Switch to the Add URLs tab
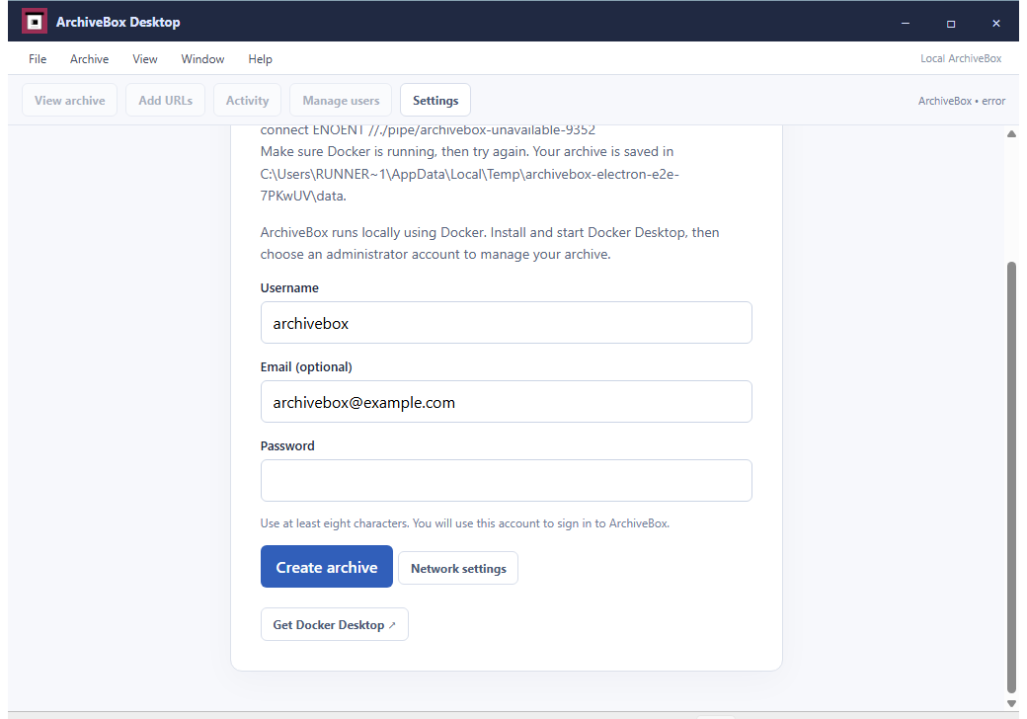The image size is (1027, 719). pyautogui.click(x=165, y=100)
